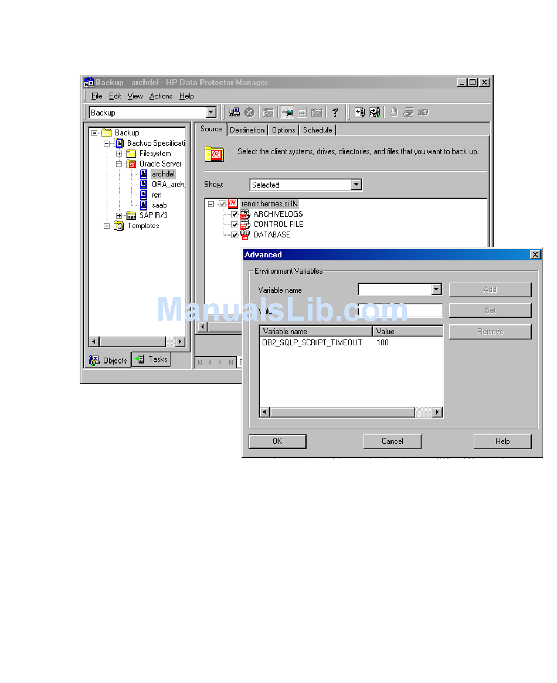
Task: Click the tree pane scroll right arrow
Action: [x=180, y=342]
